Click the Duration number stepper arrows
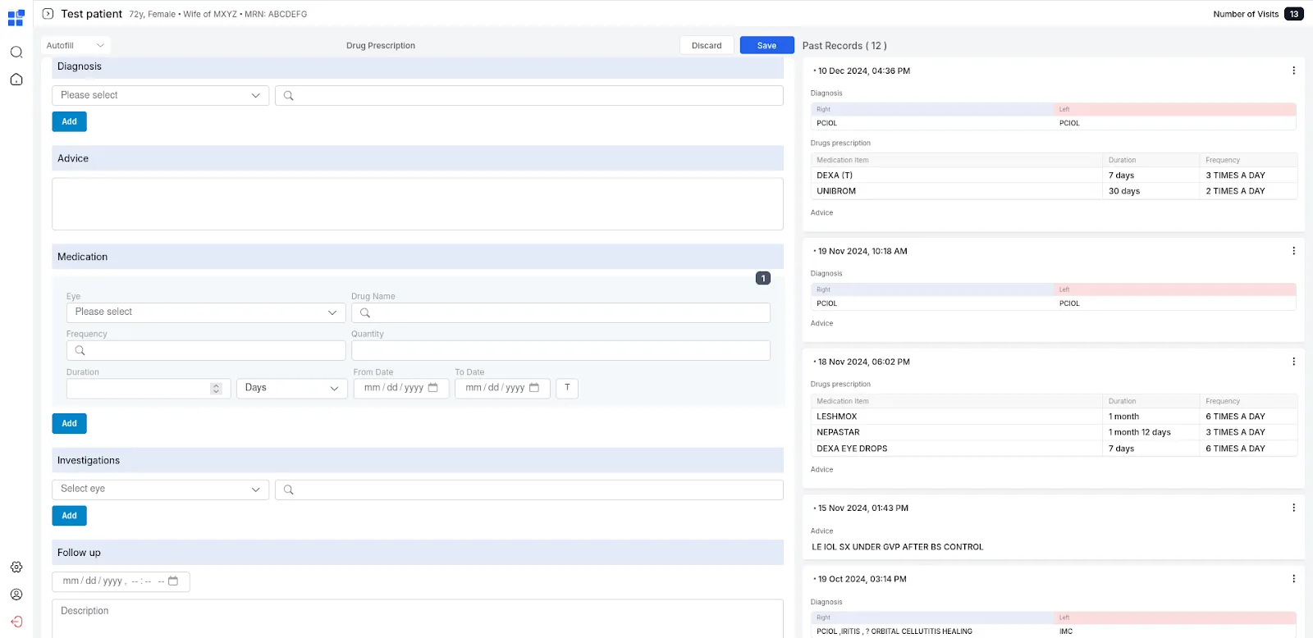 [216, 389]
